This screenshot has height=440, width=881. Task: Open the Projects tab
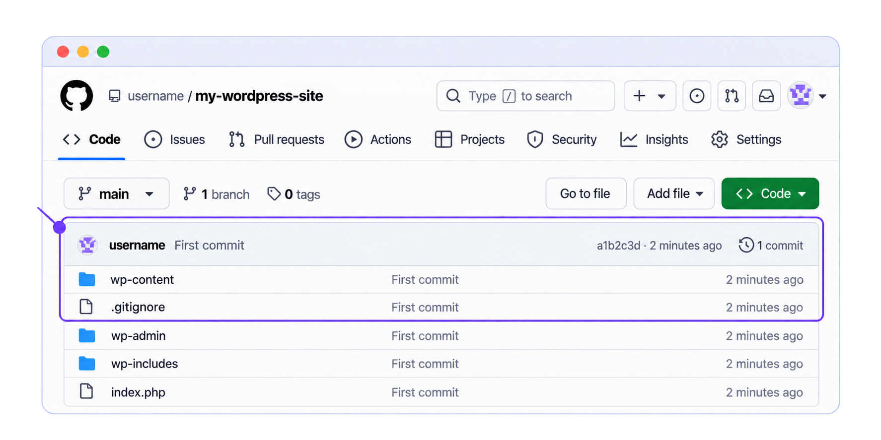469,139
